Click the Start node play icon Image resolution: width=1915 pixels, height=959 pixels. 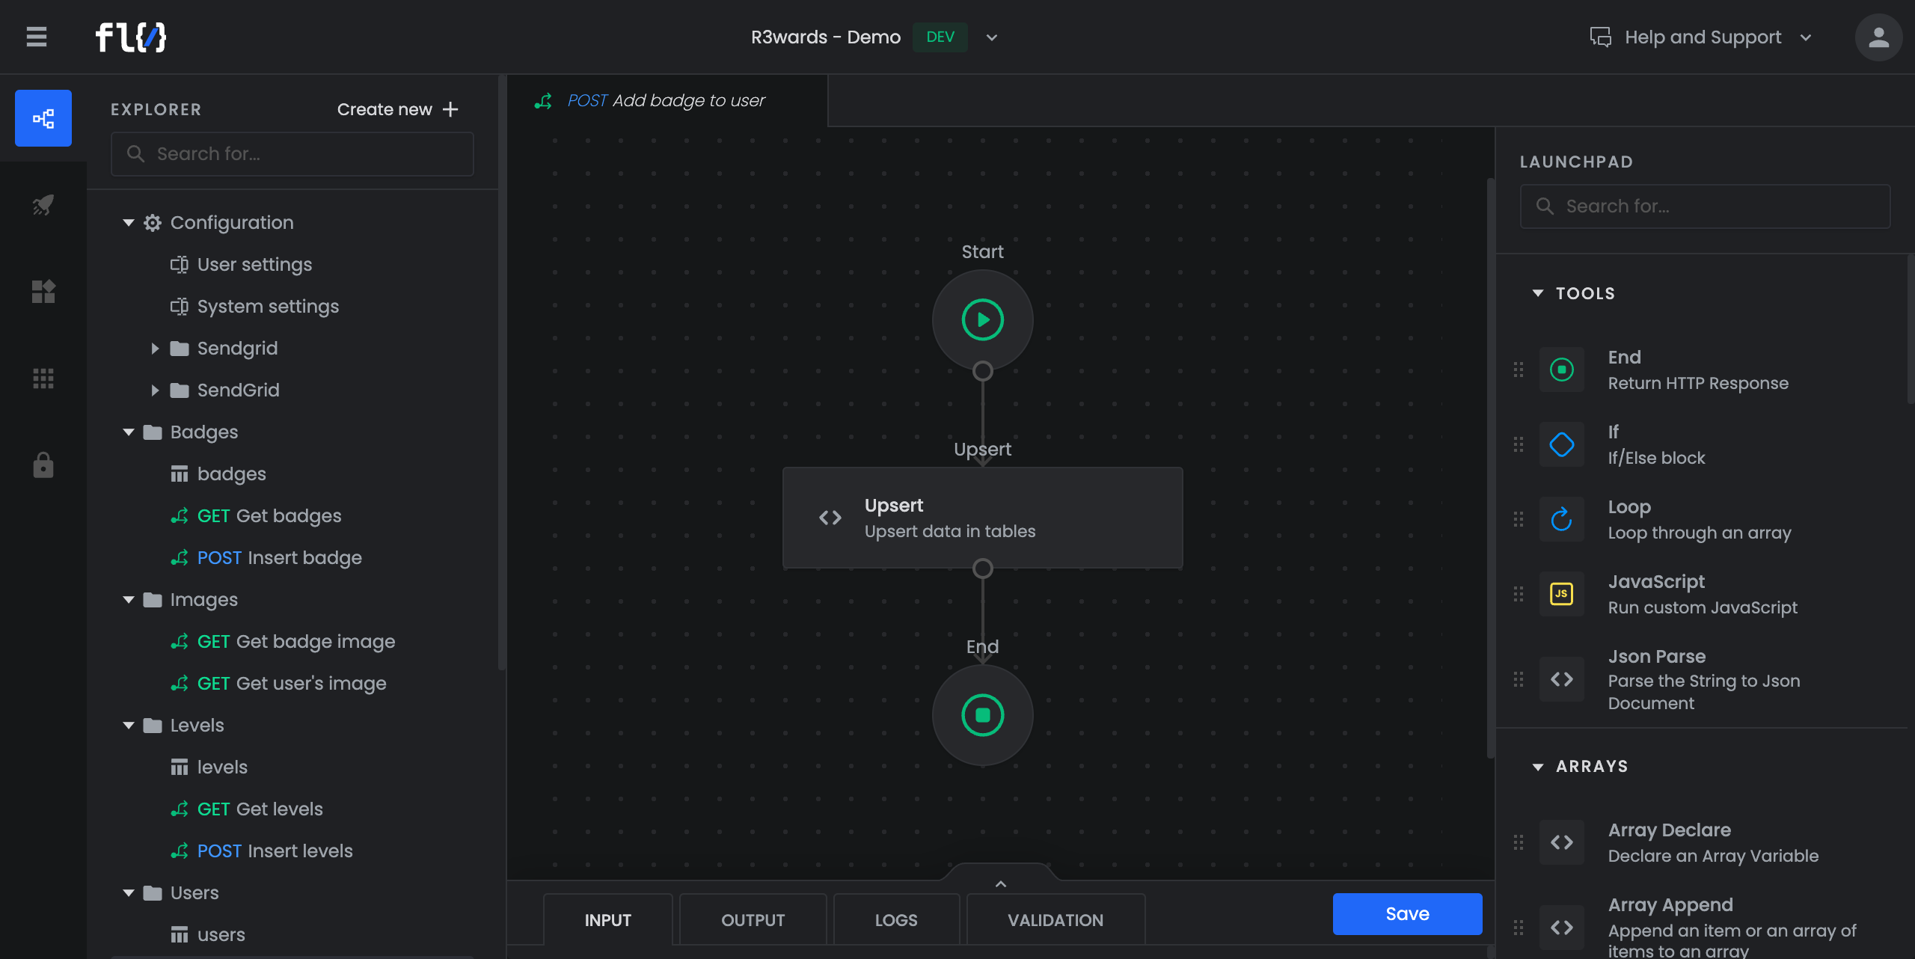[x=982, y=320]
